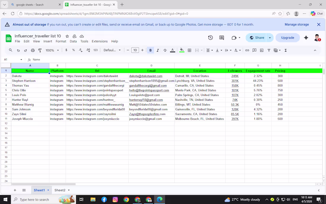Toggle italic formatting
326x204 pixels.
point(158,50)
